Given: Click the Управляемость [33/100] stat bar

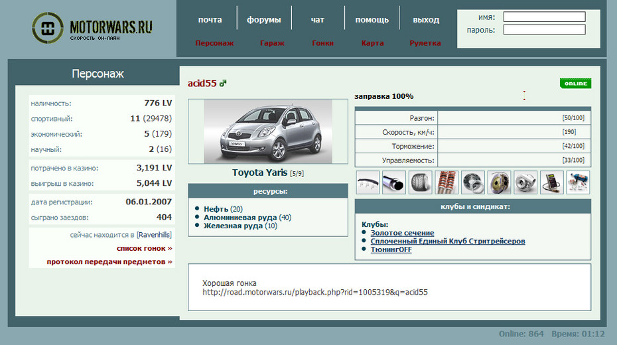Looking at the screenshot, I should click(514, 161).
